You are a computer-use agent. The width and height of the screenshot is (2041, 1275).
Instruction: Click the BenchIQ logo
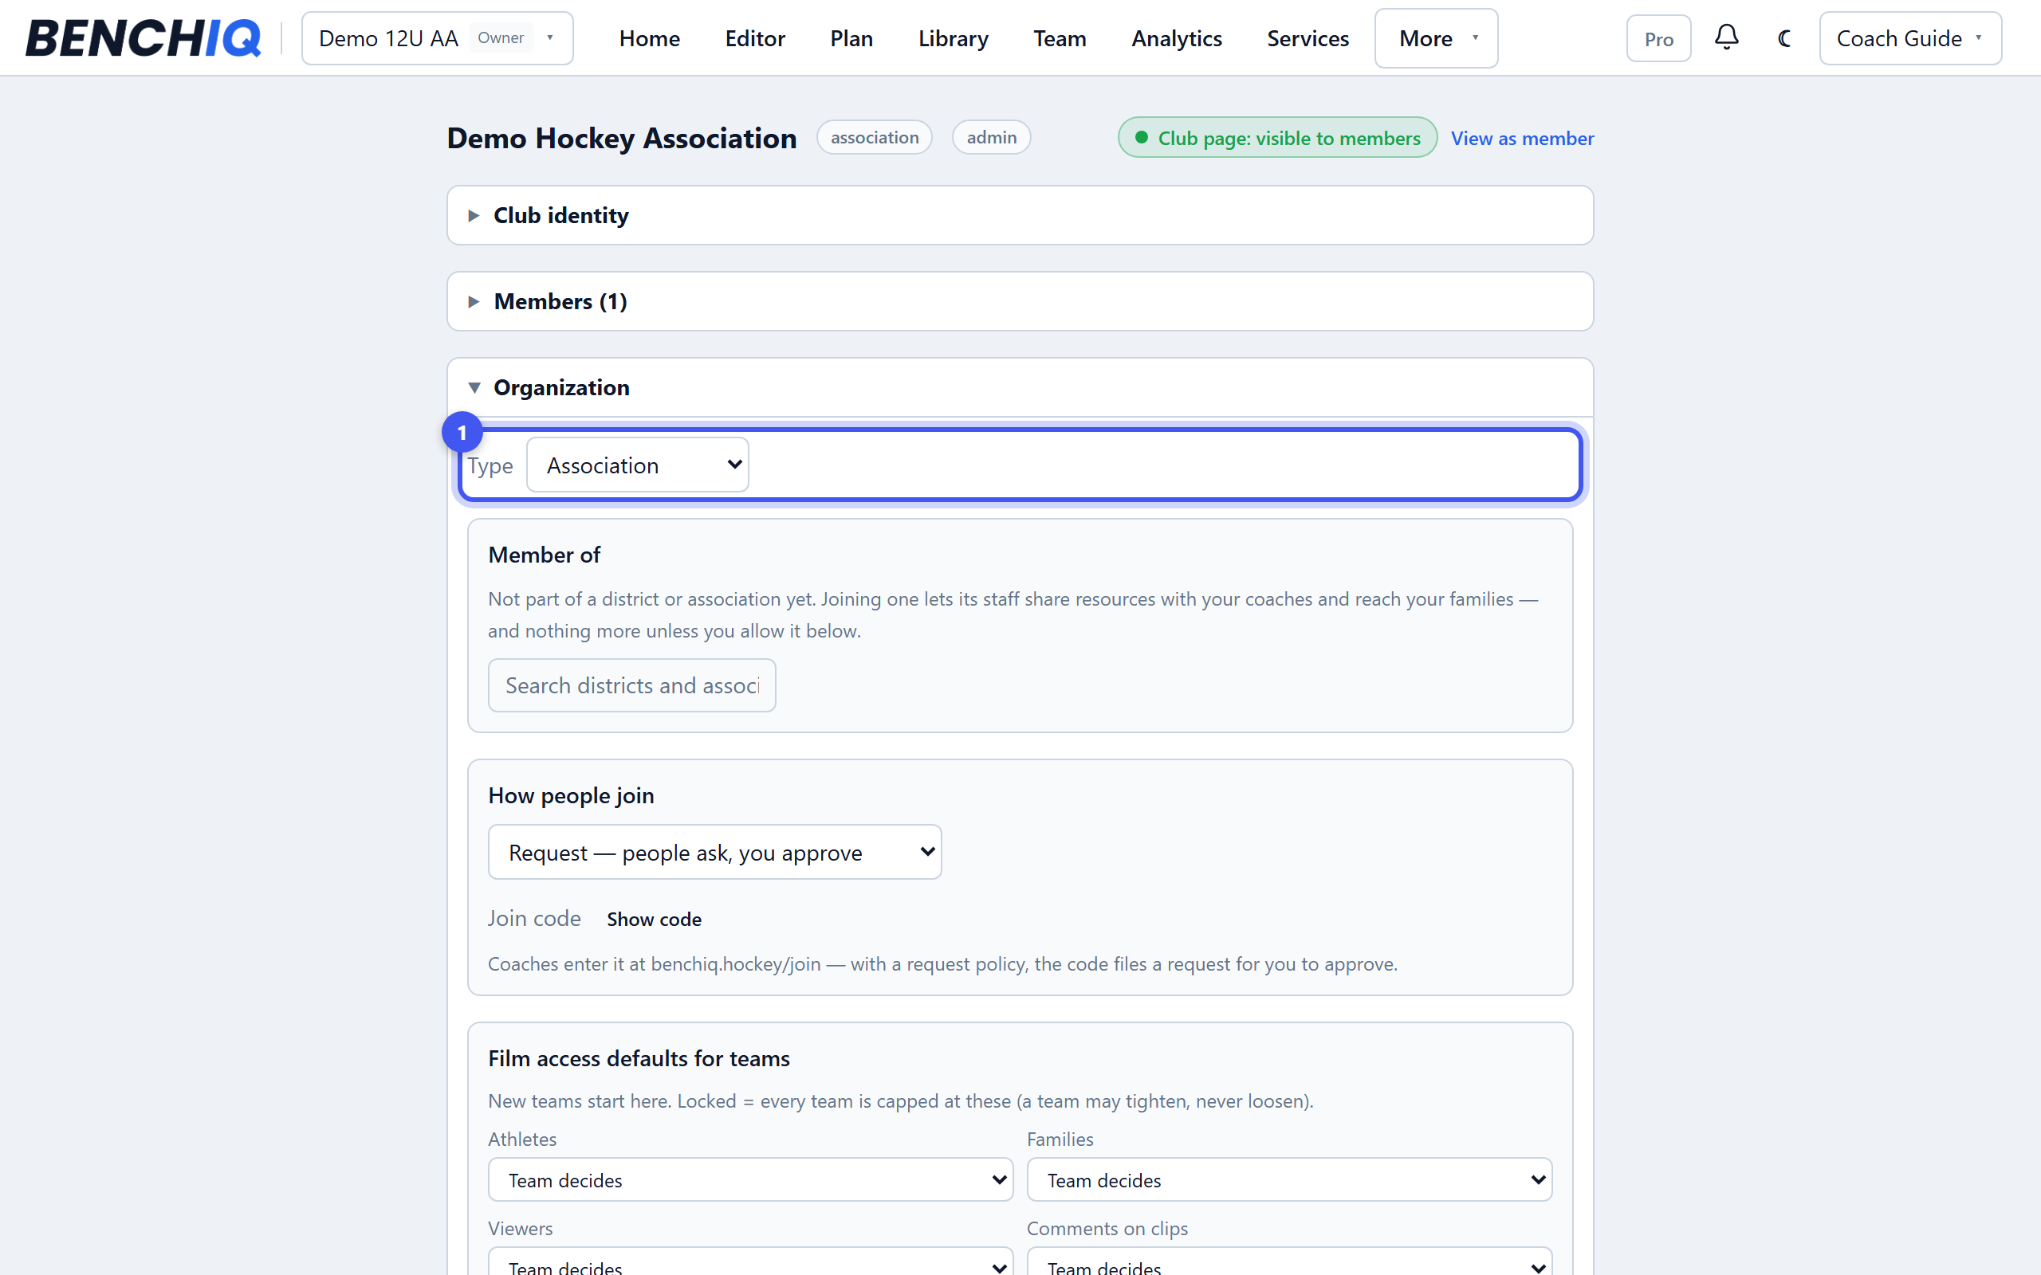click(143, 38)
